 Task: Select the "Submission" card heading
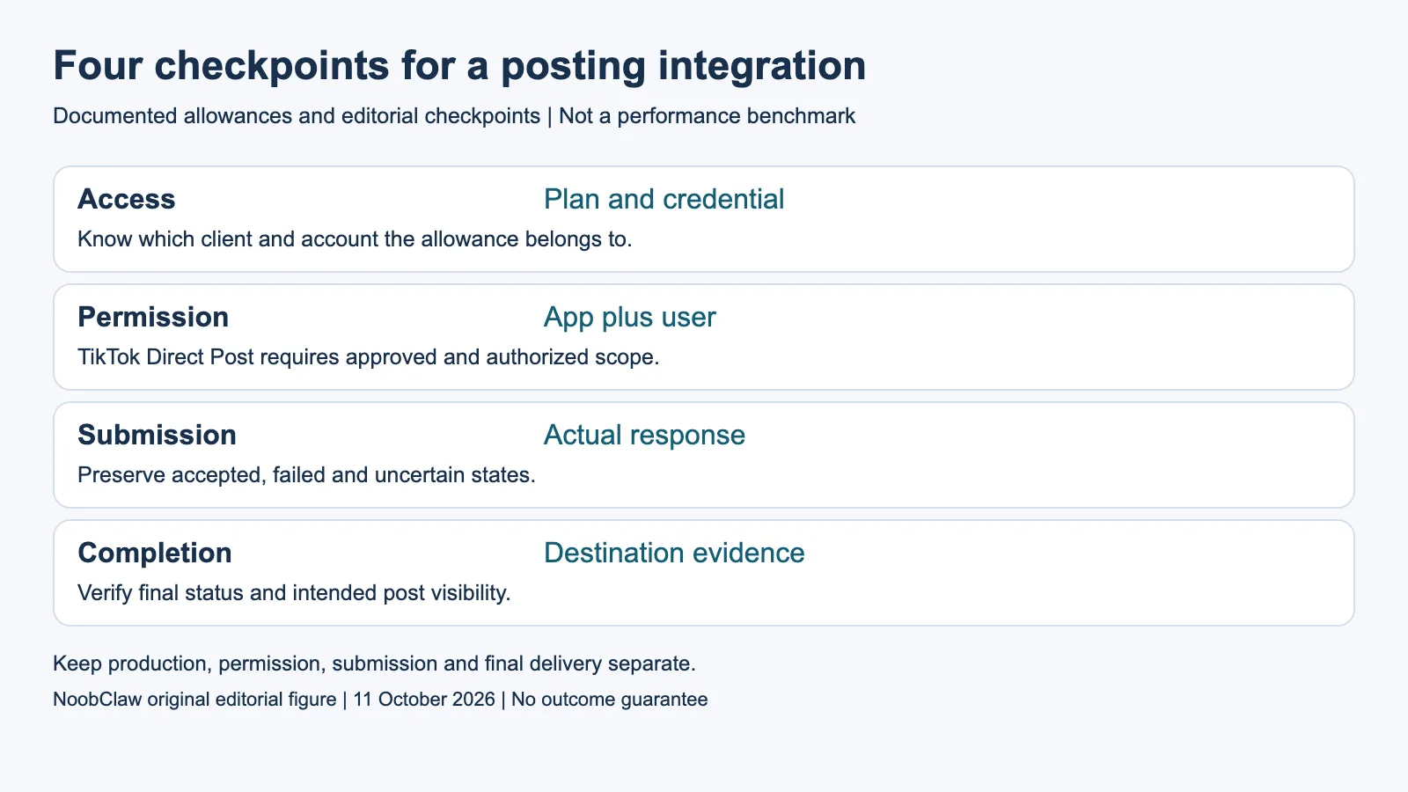157,435
